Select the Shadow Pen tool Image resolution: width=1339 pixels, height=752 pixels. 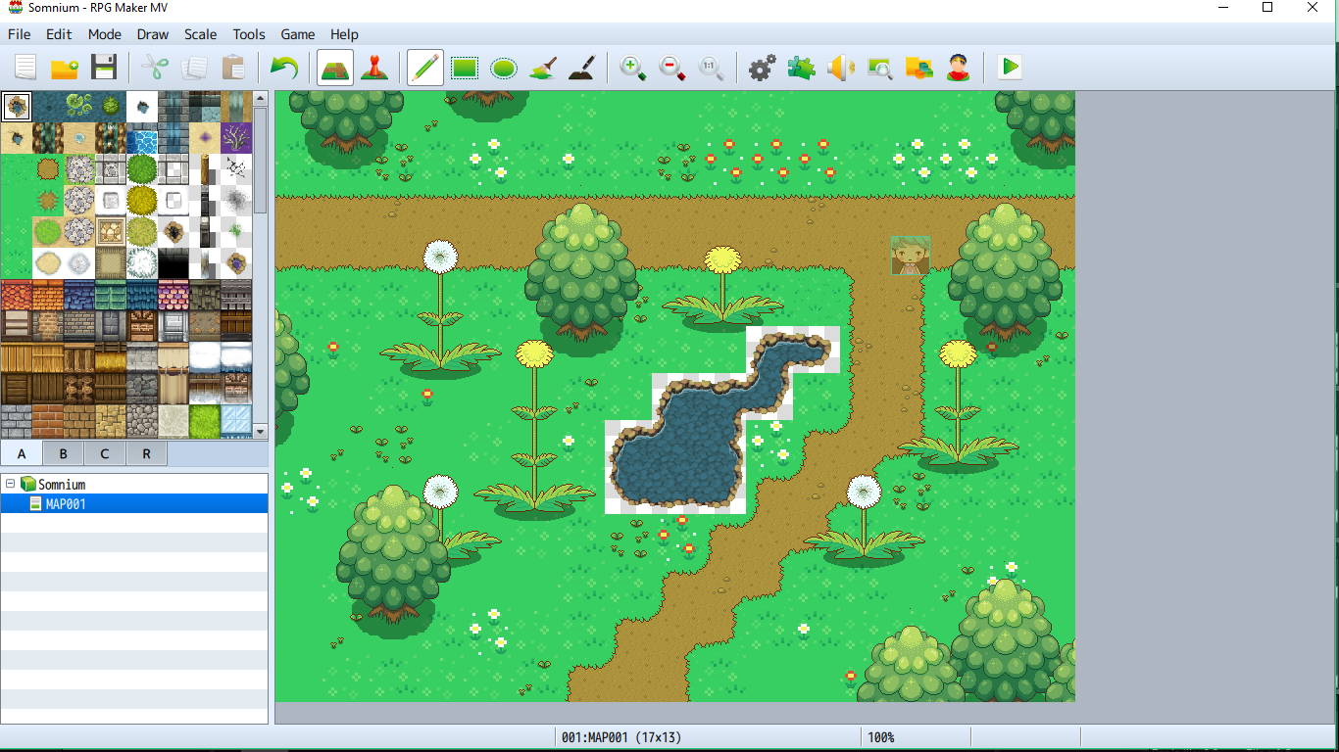(582, 68)
